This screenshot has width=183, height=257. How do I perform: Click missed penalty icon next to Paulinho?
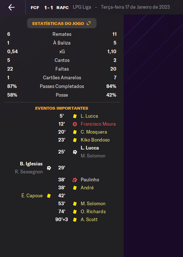pyautogui.click(x=75, y=180)
